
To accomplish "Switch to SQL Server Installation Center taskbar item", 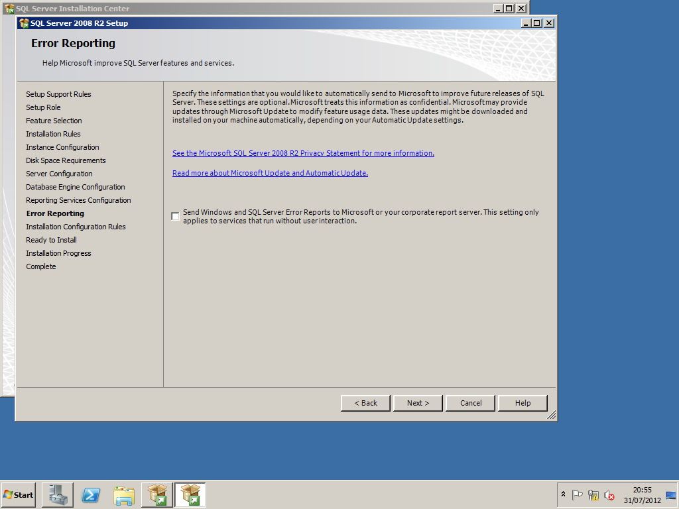I will click(x=156, y=494).
